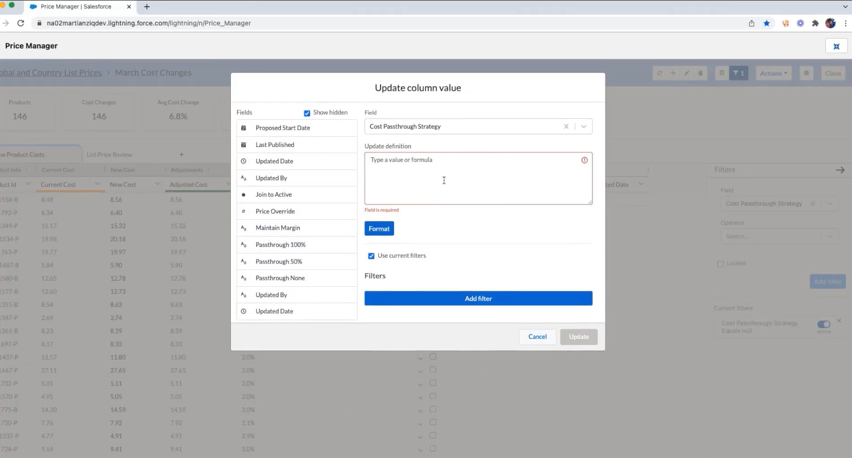The height and width of the screenshot is (458, 852).
Task: Cancel the Update column value dialog
Action: [537, 337]
